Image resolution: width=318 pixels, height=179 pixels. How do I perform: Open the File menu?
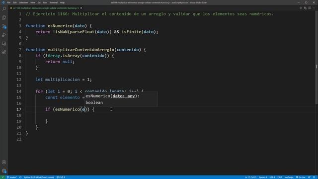click(9, 2)
